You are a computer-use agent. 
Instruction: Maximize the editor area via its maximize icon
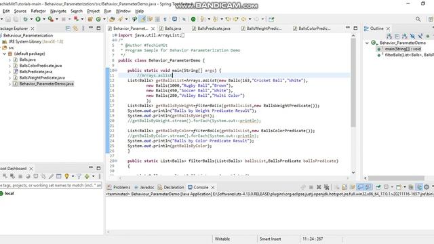[355, 28]
